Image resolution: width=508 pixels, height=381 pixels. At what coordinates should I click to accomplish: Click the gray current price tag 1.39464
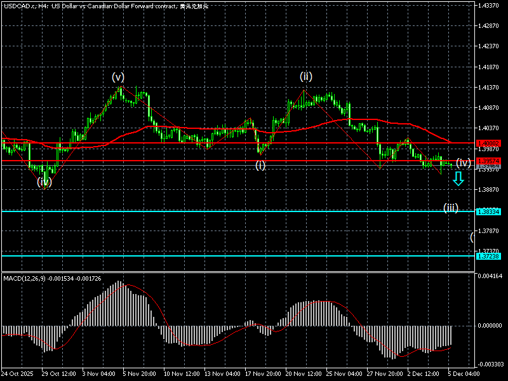pyautogui.click(x=490, y=165)
